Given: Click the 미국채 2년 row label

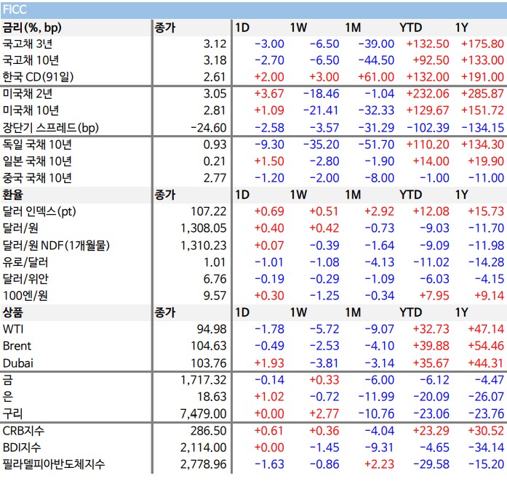Looking at the screenshot, I should [x=28, y=94].
